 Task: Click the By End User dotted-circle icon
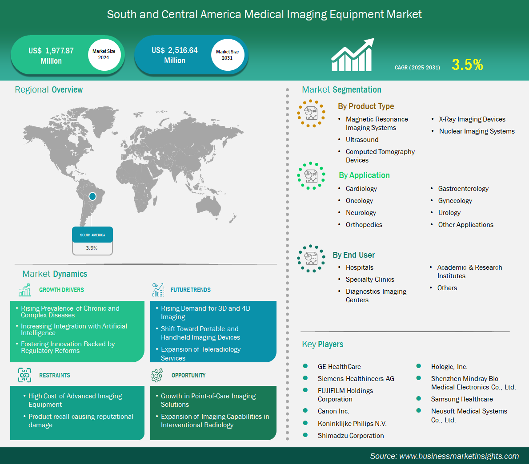coord(311,259)
